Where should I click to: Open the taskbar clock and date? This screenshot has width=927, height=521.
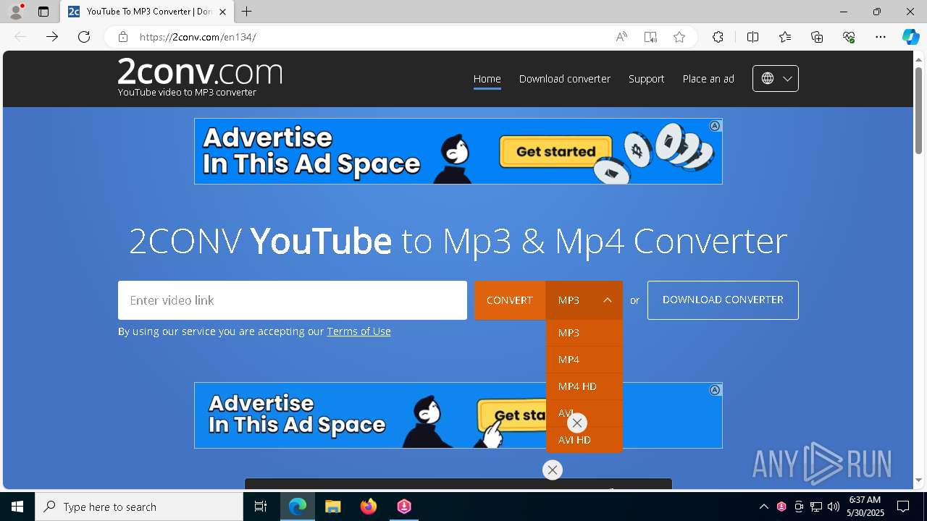tap(865, 507)
